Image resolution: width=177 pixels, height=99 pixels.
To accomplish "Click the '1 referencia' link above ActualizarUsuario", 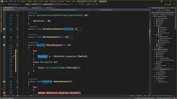I will pos(32,26).
